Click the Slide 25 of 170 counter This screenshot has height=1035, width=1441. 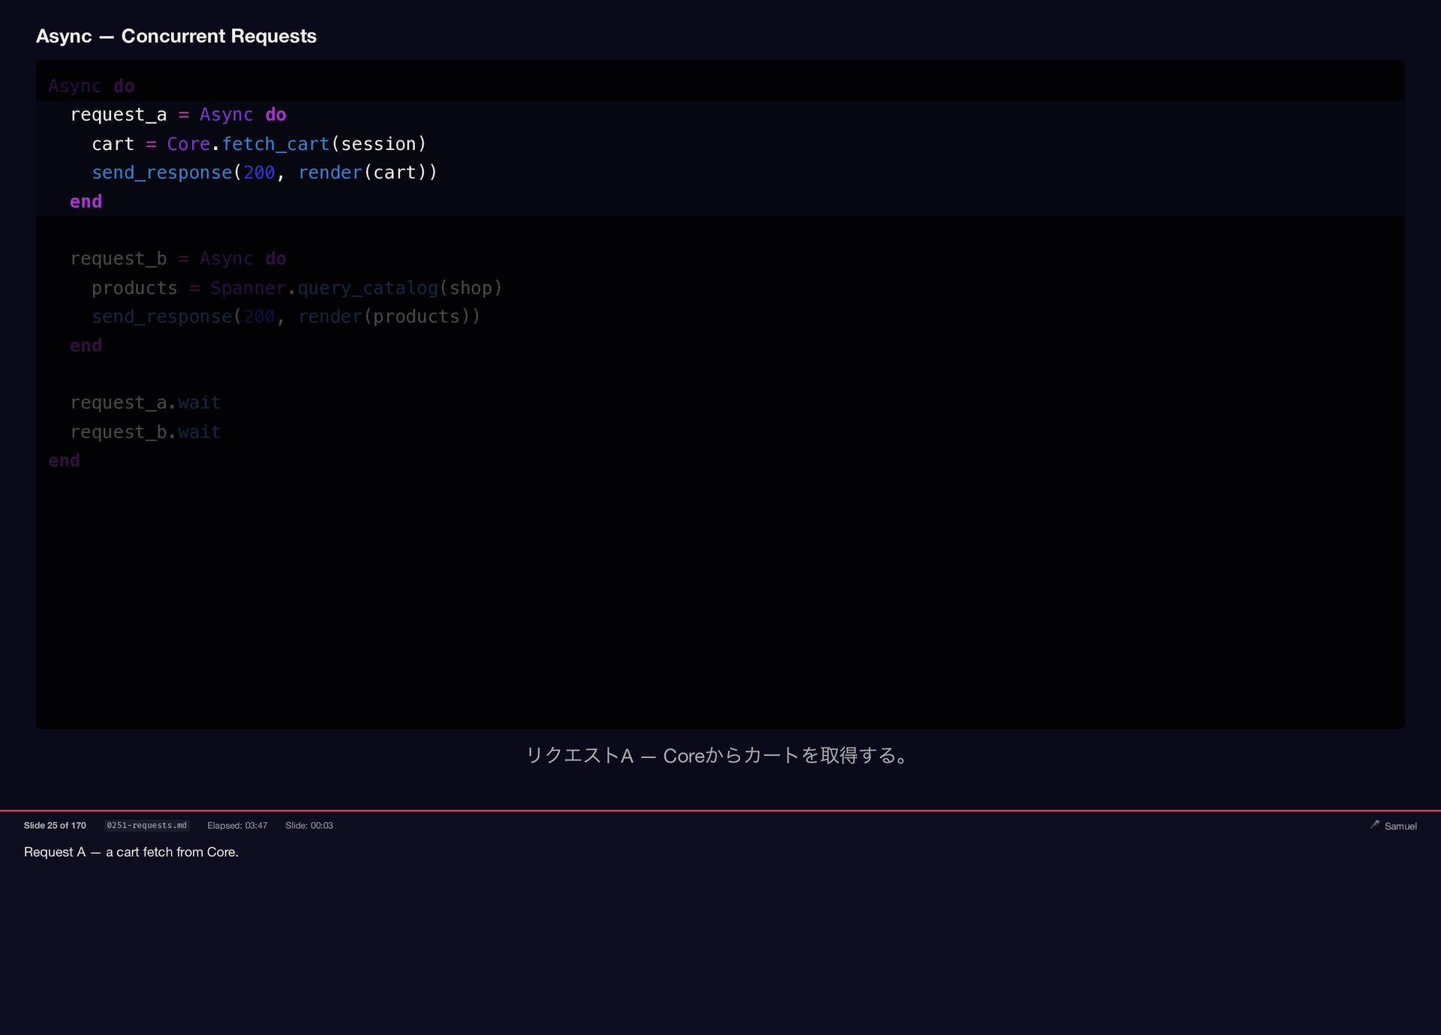[55, 825]
